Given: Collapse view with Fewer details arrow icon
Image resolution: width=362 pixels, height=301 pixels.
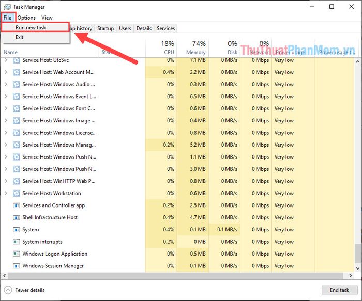Looking at the screenshot, I should click(8, 290).
